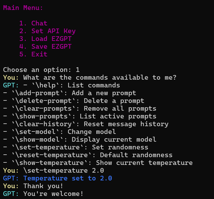The image size is (214, 199).
Task: Click the '\clear-prompts' command entry
Action: tap(80, 109)
